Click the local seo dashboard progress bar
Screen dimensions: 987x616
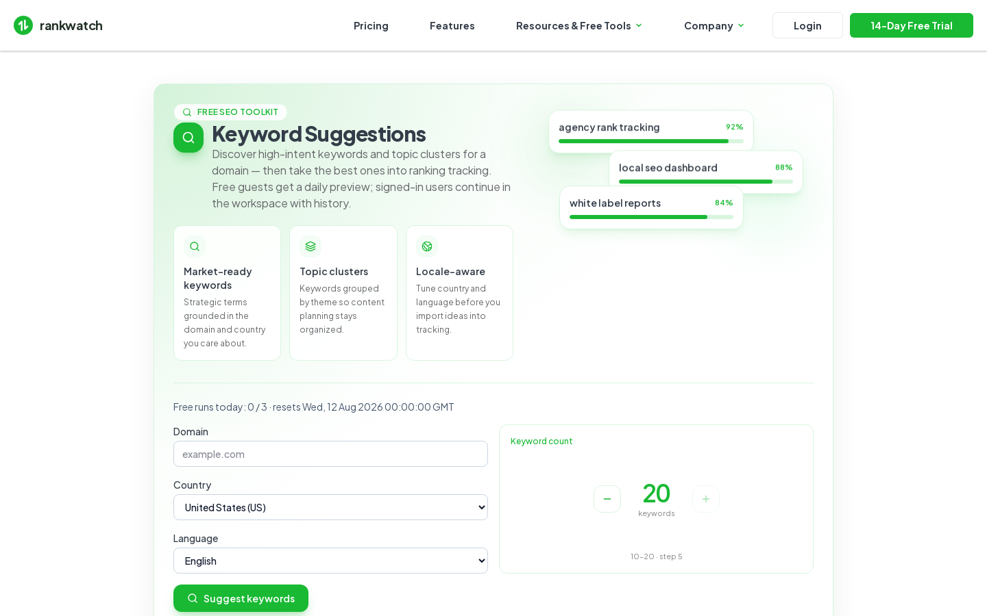(706, 181)
